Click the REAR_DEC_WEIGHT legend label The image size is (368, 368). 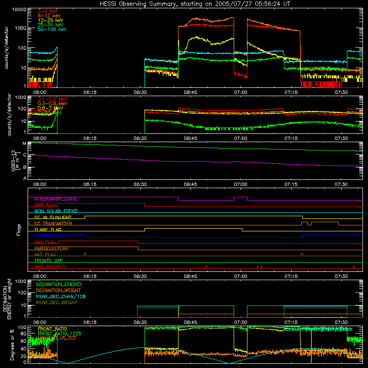point(57,303)
